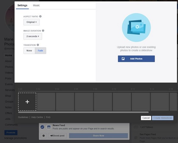Click the post settings gear icon

tap(44, 136)
